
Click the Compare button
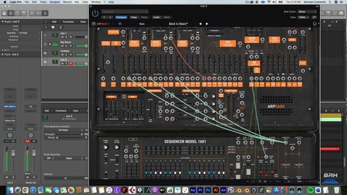tap(121, 17)
